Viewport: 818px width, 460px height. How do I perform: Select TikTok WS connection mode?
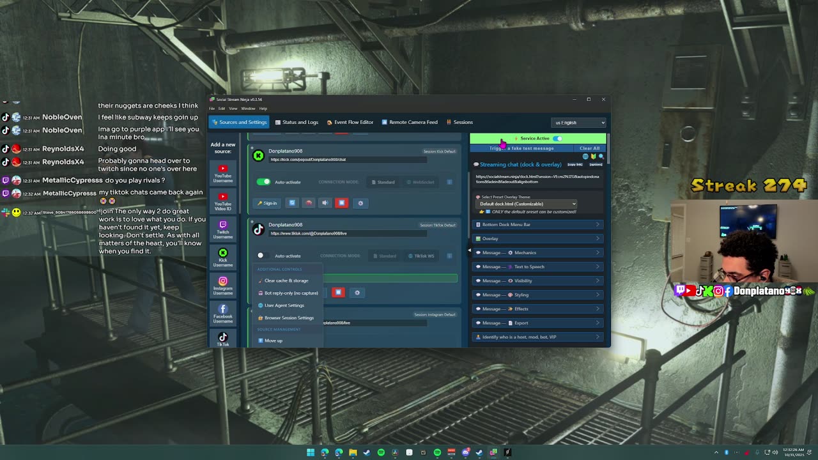(x=421, y=256)
